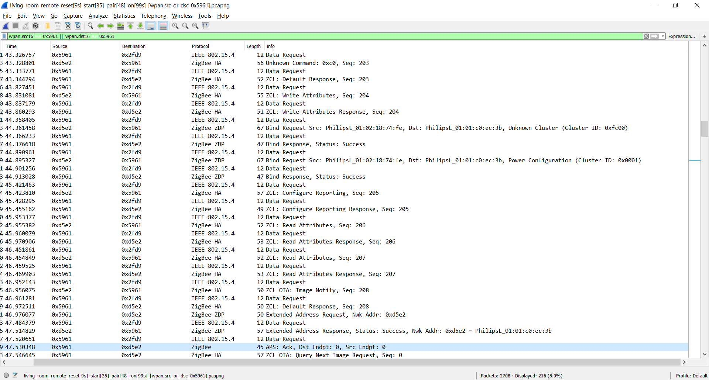The height and width of the screenshot is (380, 709).
Task: Click the Profile: Default status entry
Action: (x=691, y=376)
